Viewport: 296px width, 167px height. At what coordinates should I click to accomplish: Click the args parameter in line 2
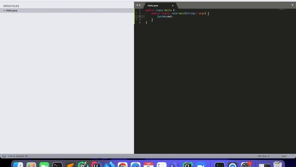[x=202, y=13]
